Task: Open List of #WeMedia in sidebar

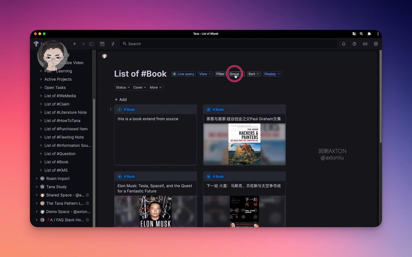Action: [x=60, y=96]
